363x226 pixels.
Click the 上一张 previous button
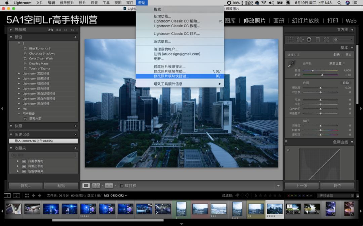(x=301, y=186)
